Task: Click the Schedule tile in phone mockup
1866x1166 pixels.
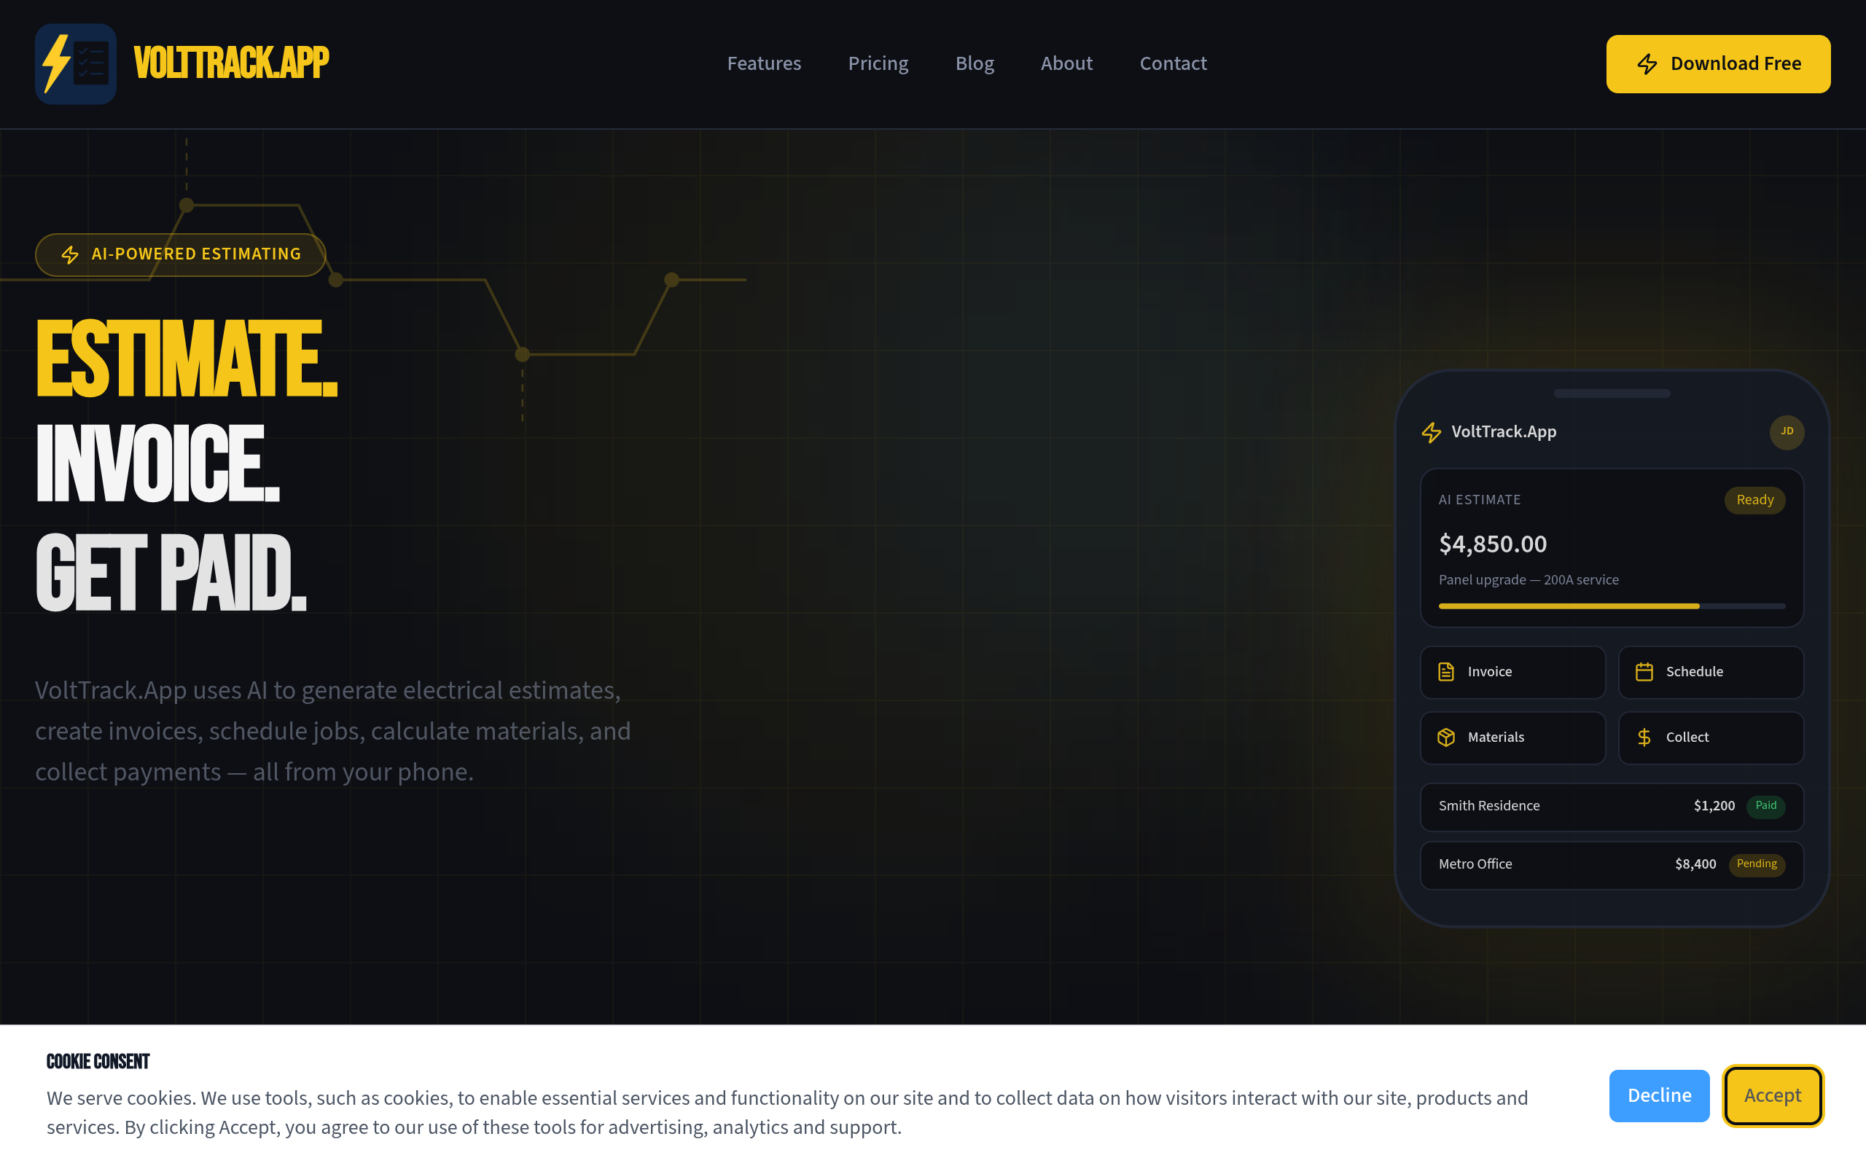Action: [1711, 673]
